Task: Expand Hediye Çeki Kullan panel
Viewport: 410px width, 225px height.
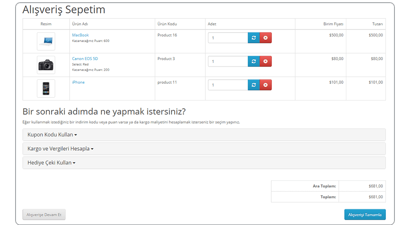Action: 204,163
